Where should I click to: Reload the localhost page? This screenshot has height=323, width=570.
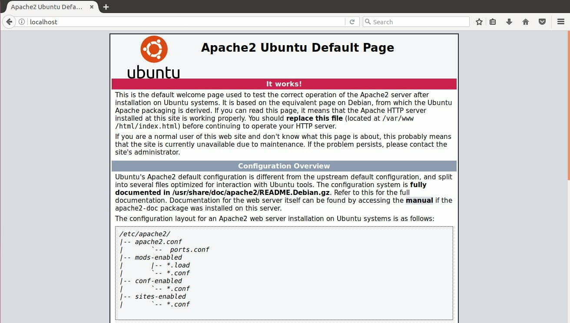click(352, 22)
